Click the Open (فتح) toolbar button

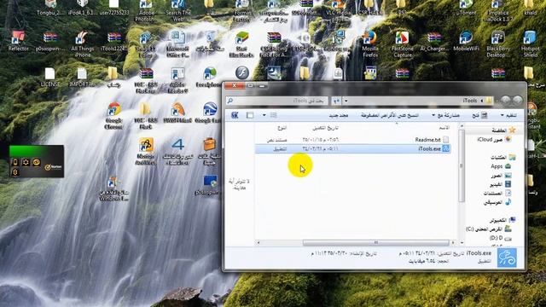479,115
